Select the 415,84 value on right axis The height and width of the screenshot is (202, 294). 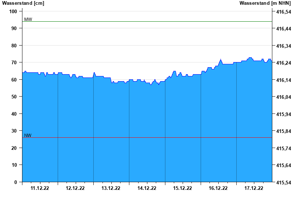(283, 131)
